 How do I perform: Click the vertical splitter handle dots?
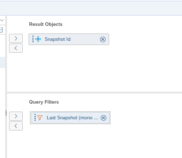click(x=6, y=113)
